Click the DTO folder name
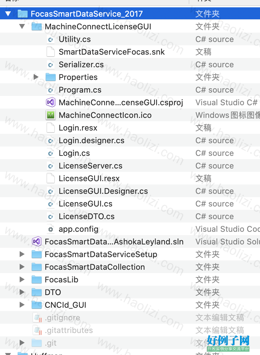260x355 pixels. [x=53, y=292]
